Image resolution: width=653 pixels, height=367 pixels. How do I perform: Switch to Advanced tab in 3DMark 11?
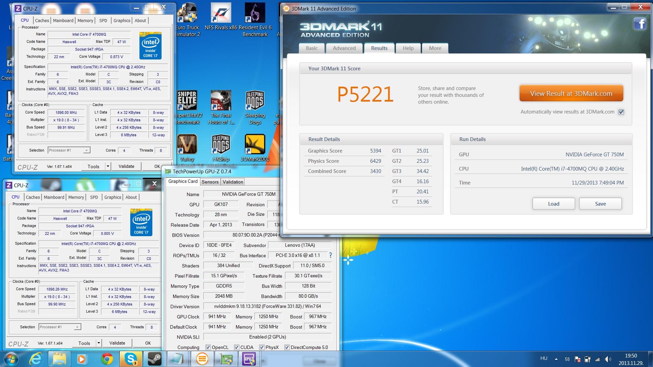[344, 48]
